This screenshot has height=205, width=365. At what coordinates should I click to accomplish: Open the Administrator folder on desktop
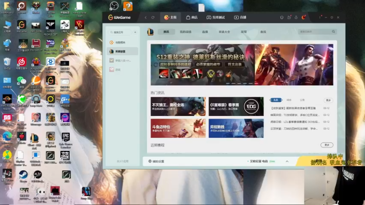[x=7, y=8]
